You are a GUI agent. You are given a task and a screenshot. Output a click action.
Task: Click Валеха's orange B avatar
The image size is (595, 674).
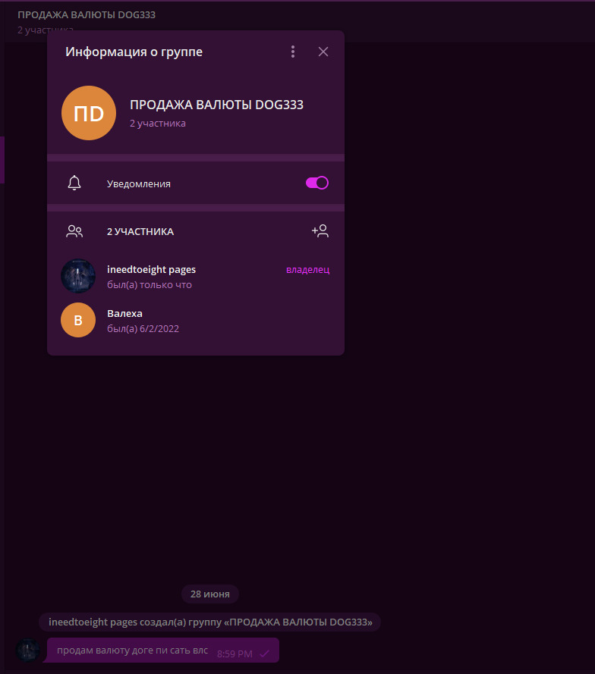pyautogui.click(x=78, y=320)
